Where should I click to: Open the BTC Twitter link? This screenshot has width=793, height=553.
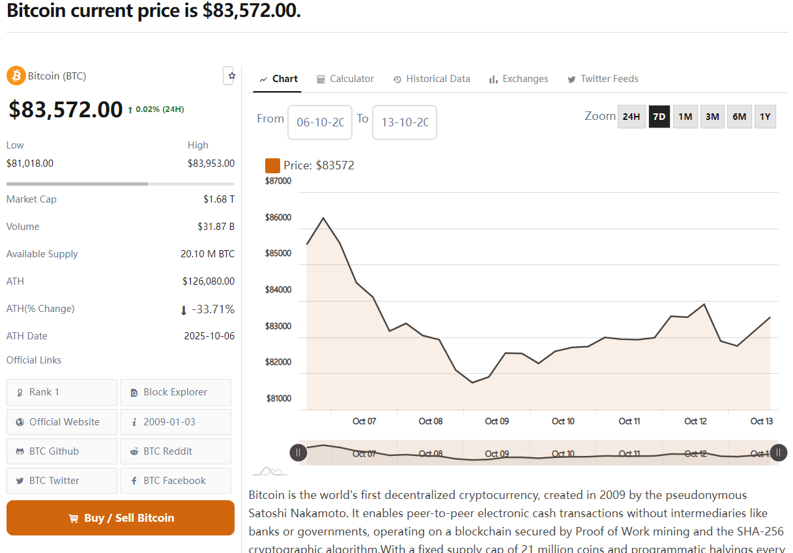pos(62,481)
